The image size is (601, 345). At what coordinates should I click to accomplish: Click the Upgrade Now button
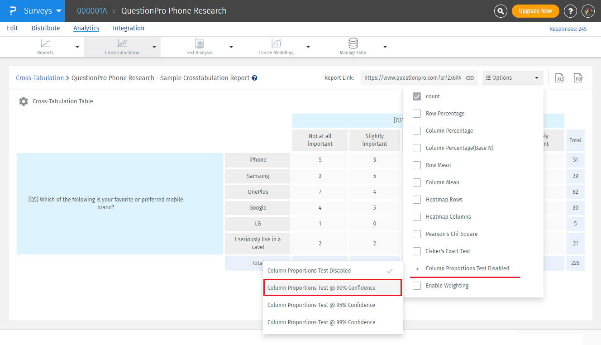click(535, 11)
